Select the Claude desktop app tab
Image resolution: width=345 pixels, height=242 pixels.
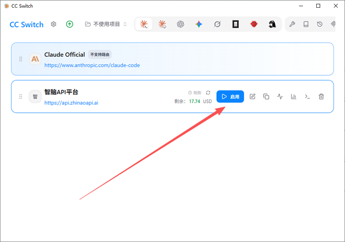162,24
